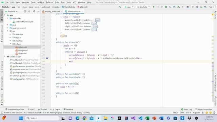The height and width of the screenshot is (122, 217).
Task: Click the CRLF line separator setting
Action: point(182,113)
